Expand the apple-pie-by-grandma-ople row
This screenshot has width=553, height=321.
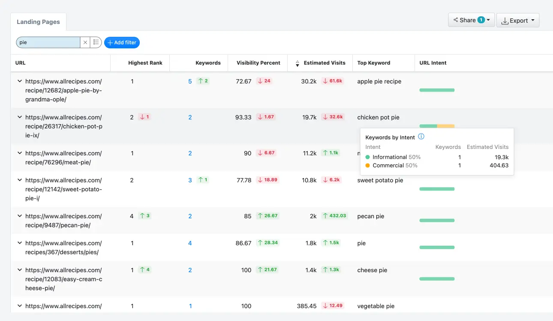click(x=19, y=81)
